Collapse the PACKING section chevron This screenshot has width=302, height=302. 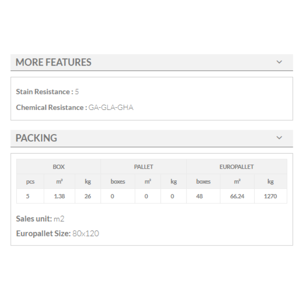[x=279, y=138]
